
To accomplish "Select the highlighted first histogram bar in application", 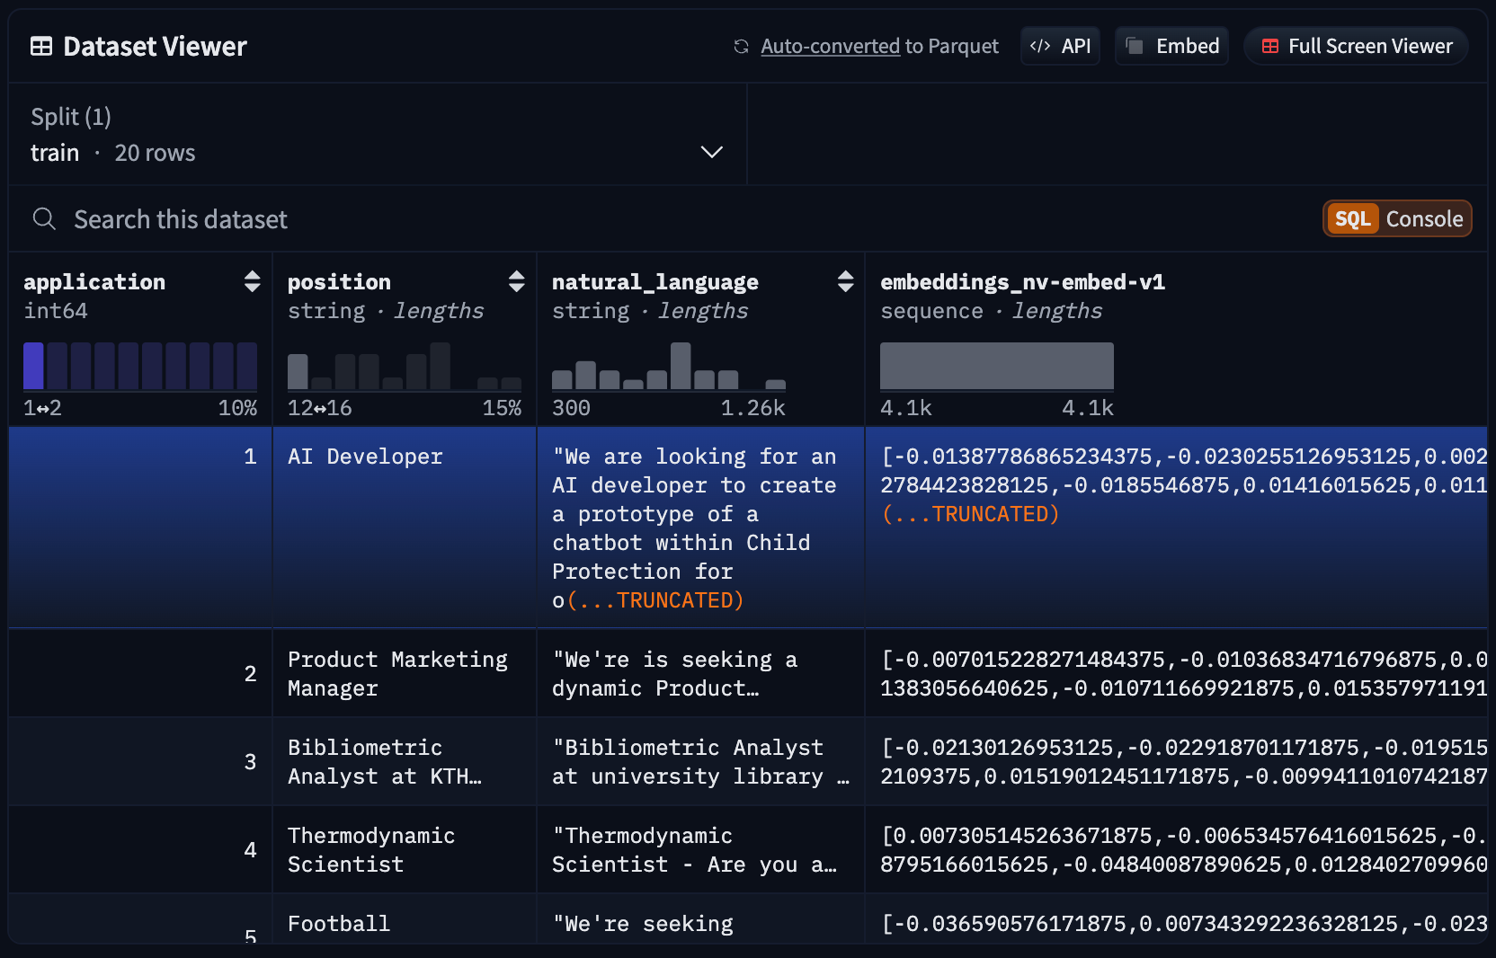I will pyautogui.click(x=33, y=366).
